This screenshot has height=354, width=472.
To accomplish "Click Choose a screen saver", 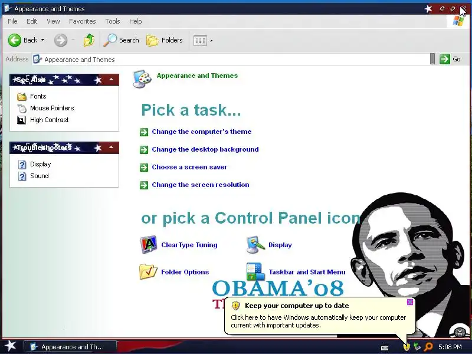I will [189, 167].
